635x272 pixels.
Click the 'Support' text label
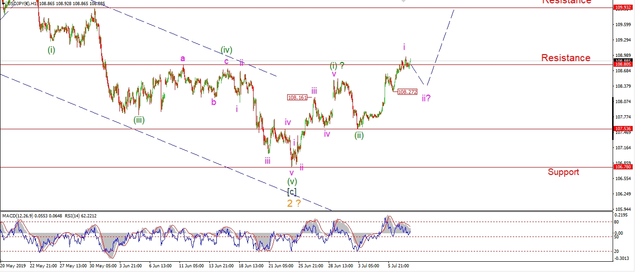click(x=563, y=172)
